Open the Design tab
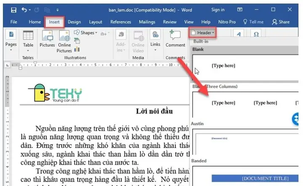This screenshot has height=186, width=303. [x=74, y=22]
